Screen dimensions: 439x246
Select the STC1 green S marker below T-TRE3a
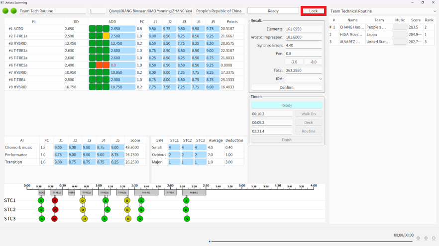click(x=106, y=200)
